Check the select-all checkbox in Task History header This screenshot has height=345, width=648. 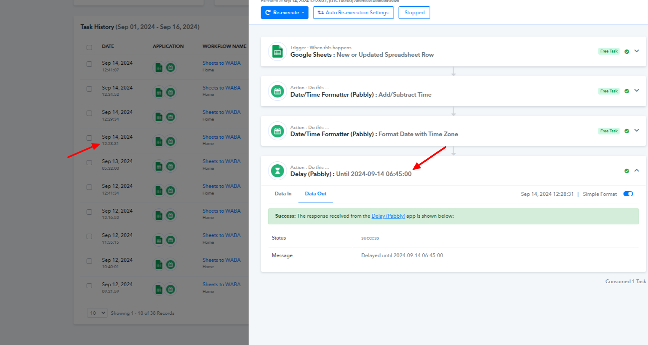(x=89, y=47)
